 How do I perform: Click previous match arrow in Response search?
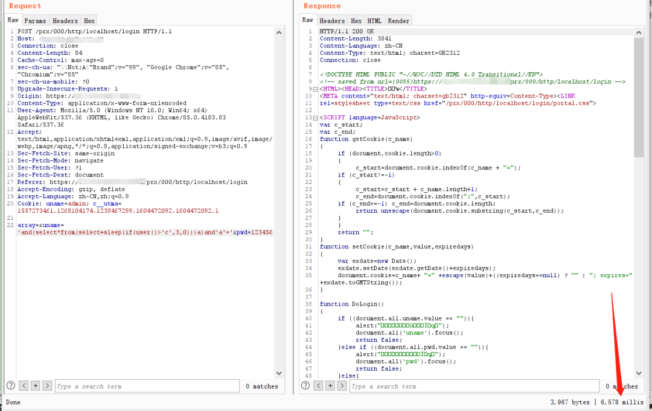(x=318, y=386)
